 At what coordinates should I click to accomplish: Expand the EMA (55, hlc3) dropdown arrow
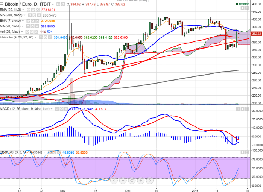pyautogui.click(x=23, y=10)
